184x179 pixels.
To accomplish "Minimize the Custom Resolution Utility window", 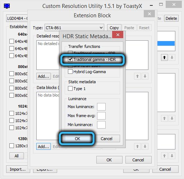I will pyautogui.click(x=151, y=5).
